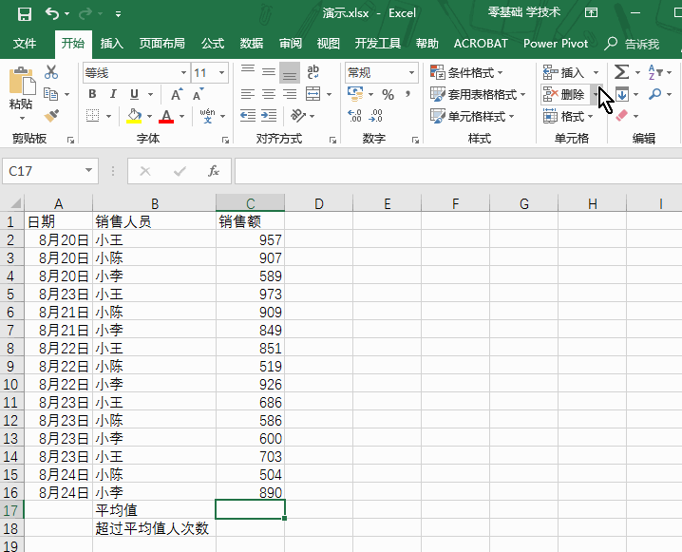Image resolution: width=682 pixels, height=552 pixels.
Task: Center text horizontally
Action: (269, 94)
